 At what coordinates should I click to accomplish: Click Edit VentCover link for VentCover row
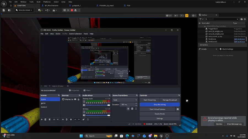(239, 39)
